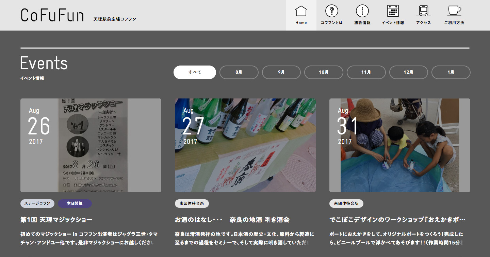This screenshot has height=257, width=490.
Task: Click the ステージコフン location tag
Action: pyautogui.click(x=37, y=203)
